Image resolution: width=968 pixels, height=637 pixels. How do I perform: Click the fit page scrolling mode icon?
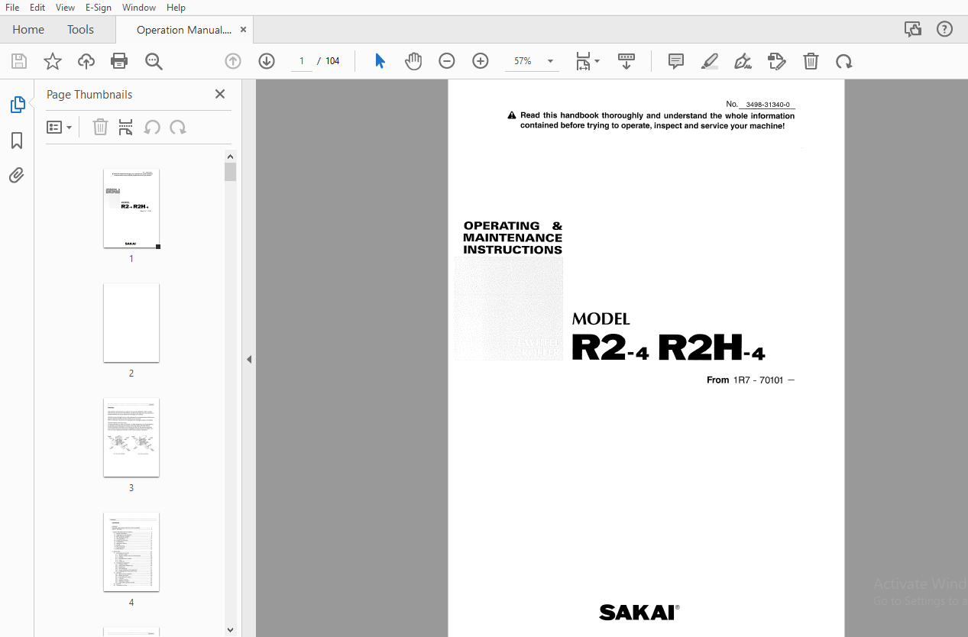click(x=584, y=61)
